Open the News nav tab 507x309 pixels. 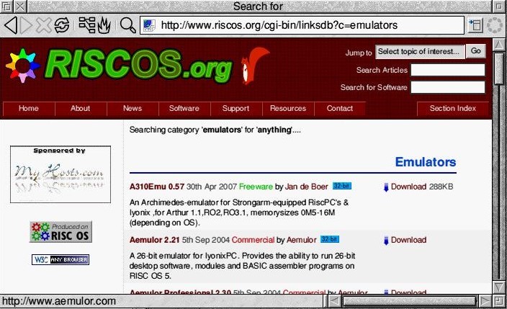(133, 108)
